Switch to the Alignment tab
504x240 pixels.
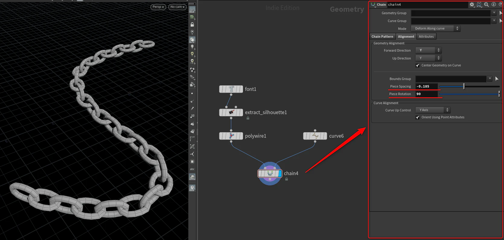(406, 37)
